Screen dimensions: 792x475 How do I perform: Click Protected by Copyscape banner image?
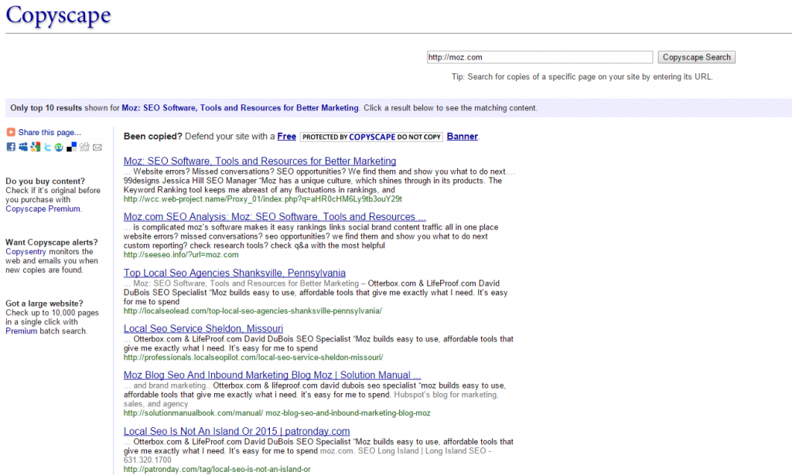371,137
